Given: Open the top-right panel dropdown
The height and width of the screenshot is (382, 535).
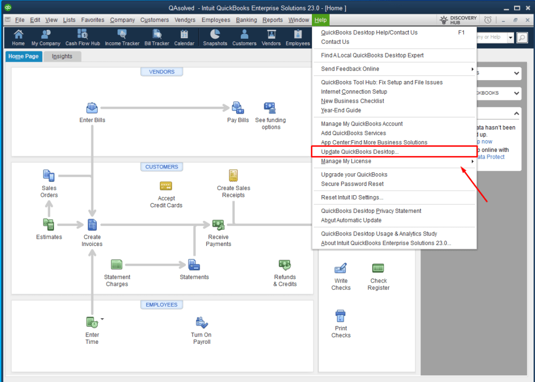Looking at the screenshot, I should pos(516,73).
